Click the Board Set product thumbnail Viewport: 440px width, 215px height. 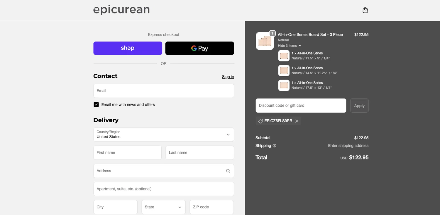[x=265, y=41]
